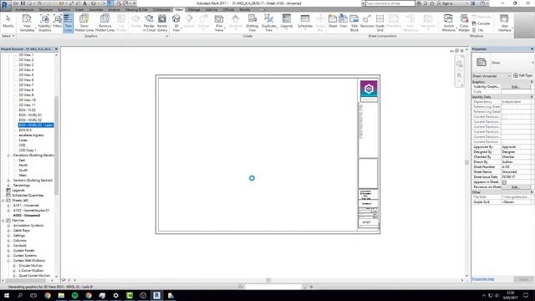Viewport: 535px width, 301px height.
Task: Click the Filters tool
Action: pyautogui.click(x=58, y=22)
